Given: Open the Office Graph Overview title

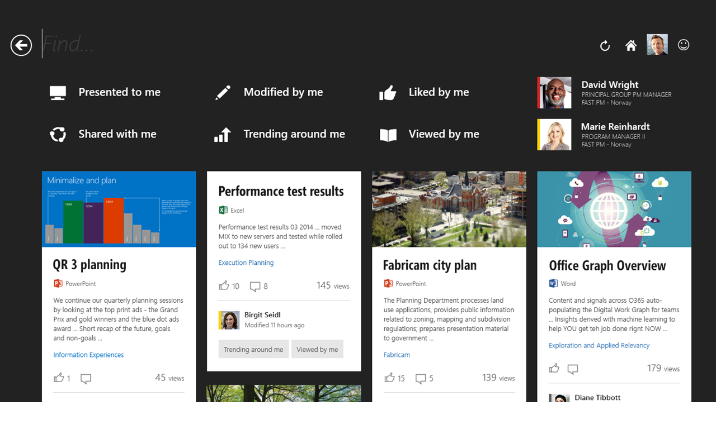Looking at the screenshot, I should coord(607,265).
